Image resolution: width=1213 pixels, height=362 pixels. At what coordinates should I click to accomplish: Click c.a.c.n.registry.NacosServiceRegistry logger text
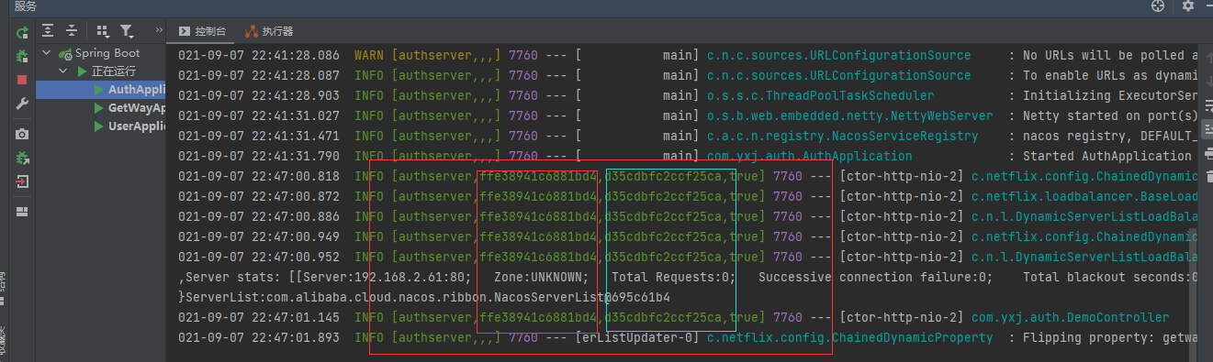(x=842, y=137)
